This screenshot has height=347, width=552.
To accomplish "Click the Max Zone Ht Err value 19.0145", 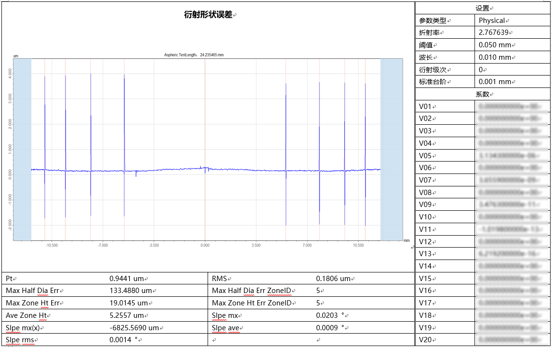I will (x=128, y=303).
